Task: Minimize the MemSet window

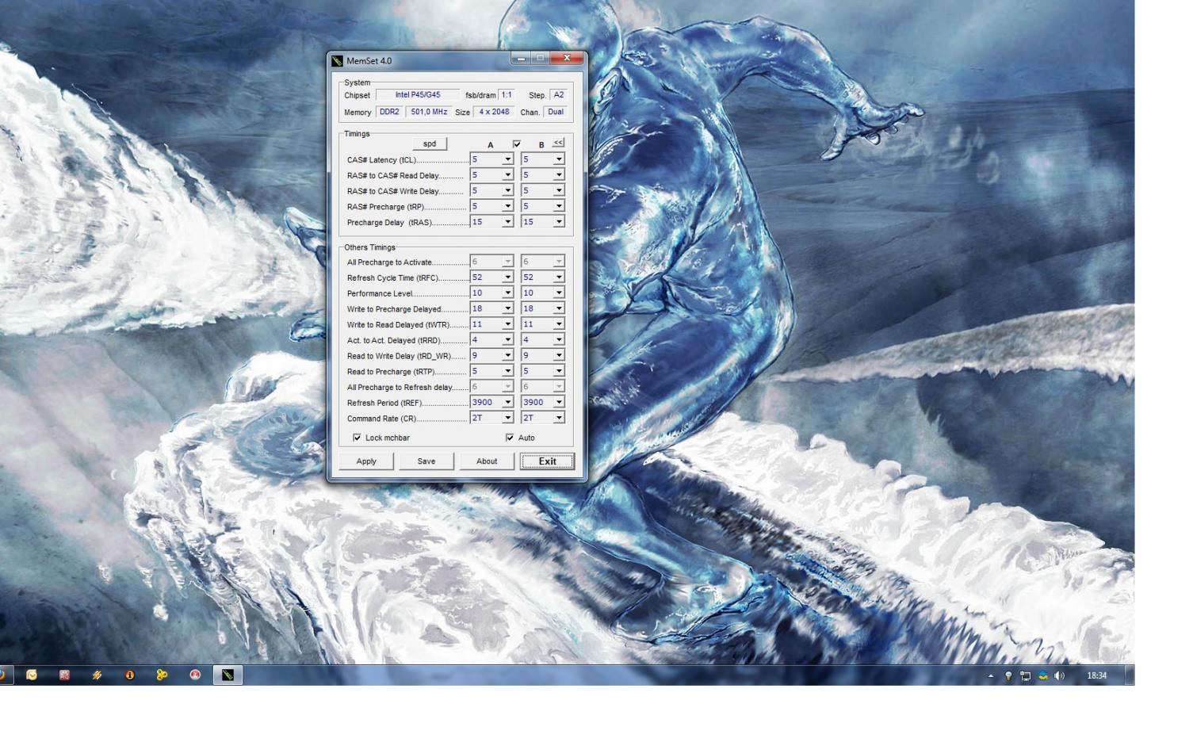Action: tap(521, 58)
